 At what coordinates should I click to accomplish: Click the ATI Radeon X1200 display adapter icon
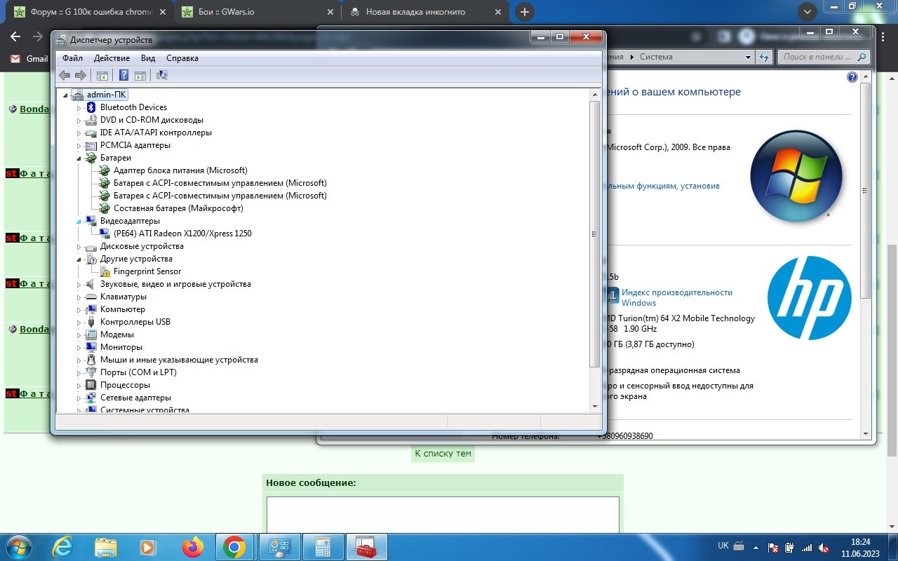pos(105,234)
